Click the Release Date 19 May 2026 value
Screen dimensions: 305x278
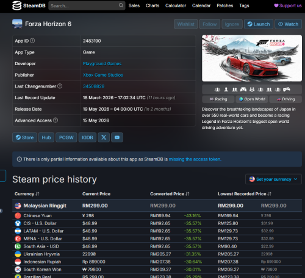(127, 109)
